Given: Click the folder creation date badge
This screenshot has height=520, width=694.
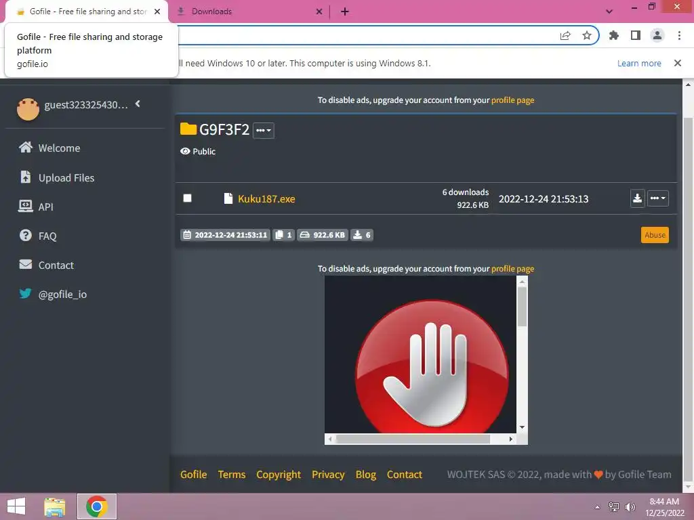Looking at the screenshot, I should pos(225,235).
